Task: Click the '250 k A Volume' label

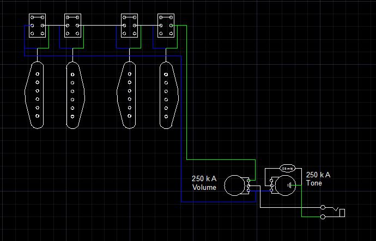Action: click(204, 183)
